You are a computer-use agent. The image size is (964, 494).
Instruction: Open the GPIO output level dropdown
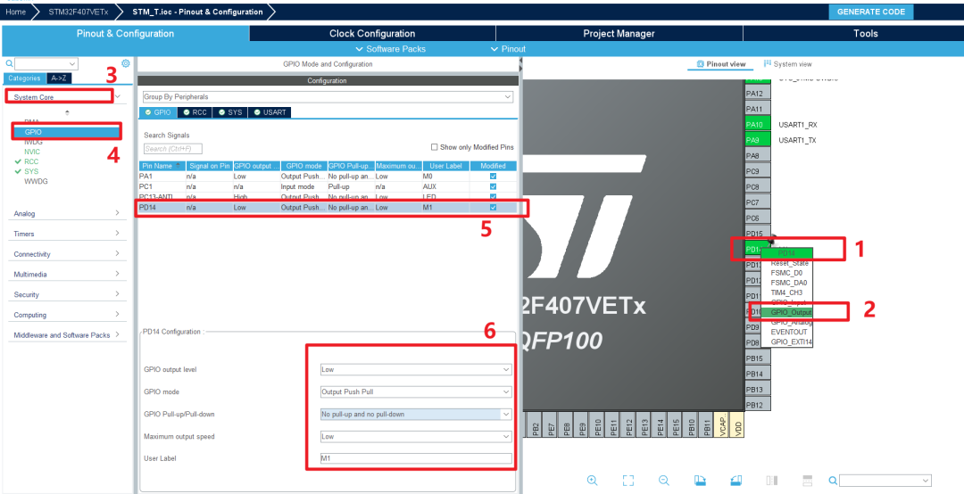pyautogui.click(x=416, y=369)
